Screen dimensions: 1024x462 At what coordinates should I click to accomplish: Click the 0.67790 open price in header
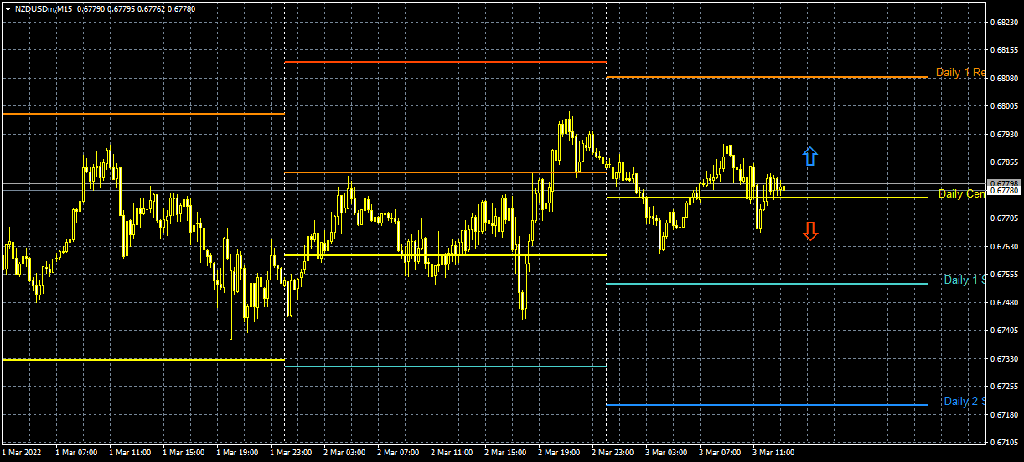(x=91, y=8)
